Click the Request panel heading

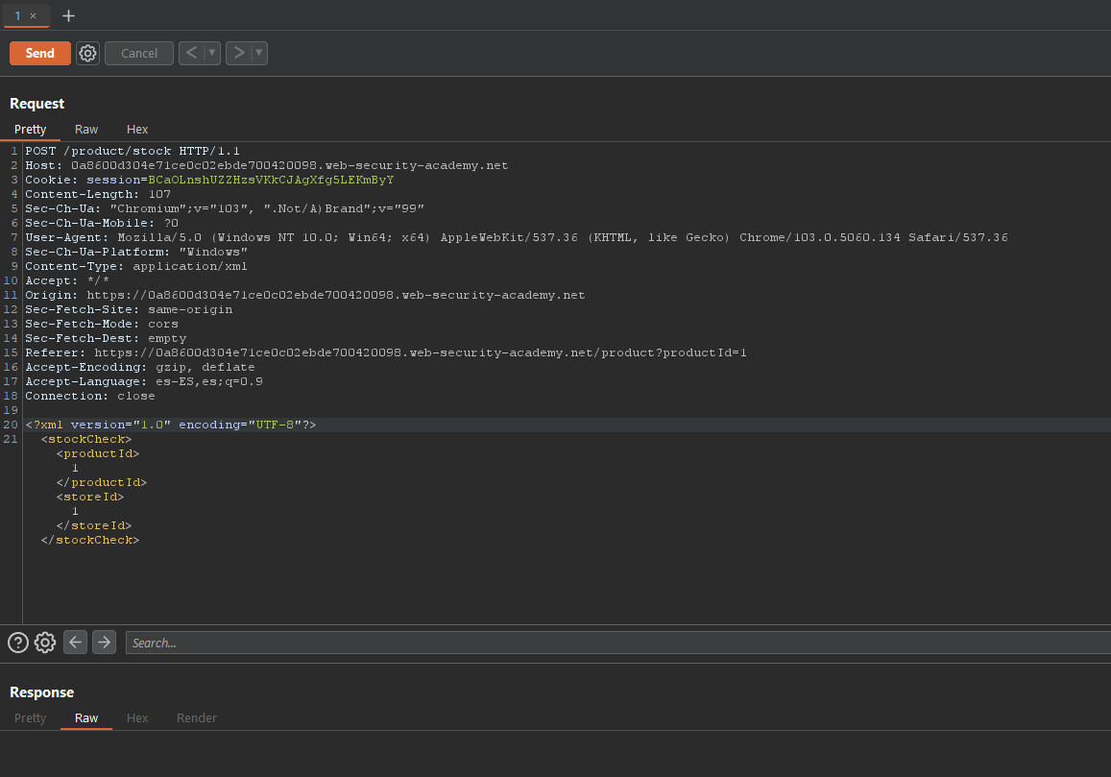(x=36, y=104)
